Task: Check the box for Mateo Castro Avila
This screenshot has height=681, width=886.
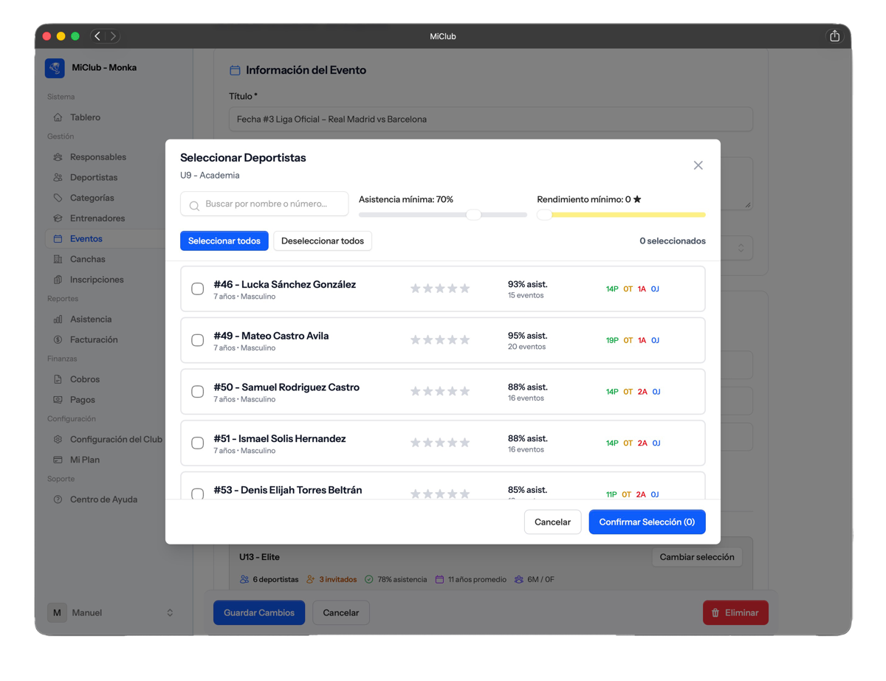Action: pyautogui.click(x=197, y=340)
